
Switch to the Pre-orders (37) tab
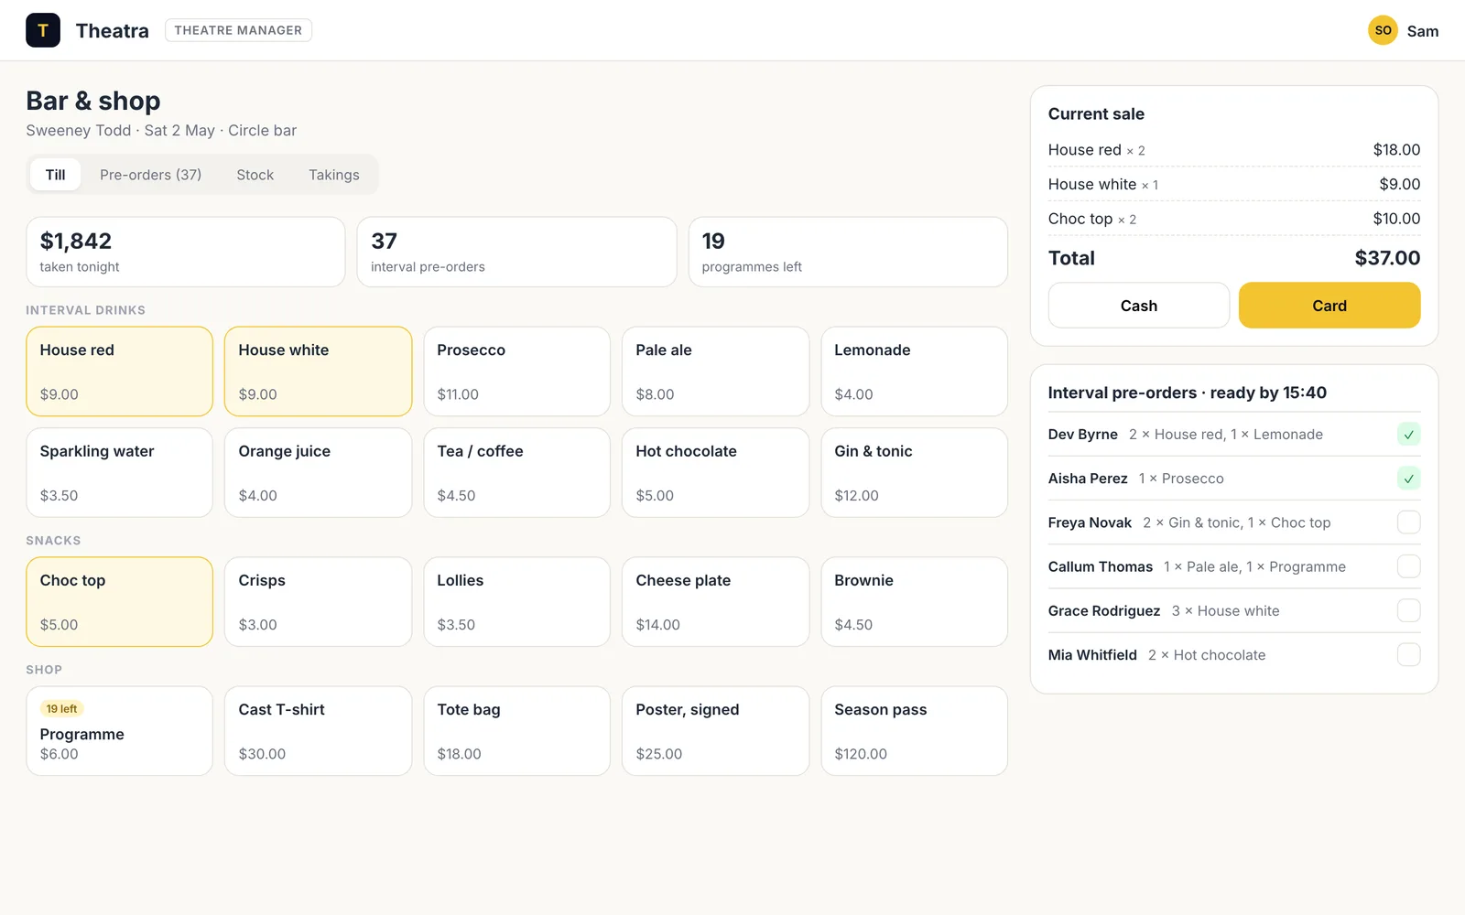tap(150, 175)
